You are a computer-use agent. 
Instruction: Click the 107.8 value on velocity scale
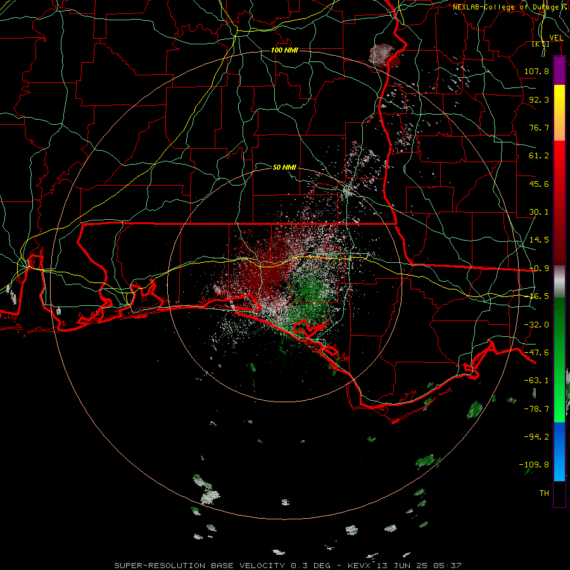click(x=536, y=71)
